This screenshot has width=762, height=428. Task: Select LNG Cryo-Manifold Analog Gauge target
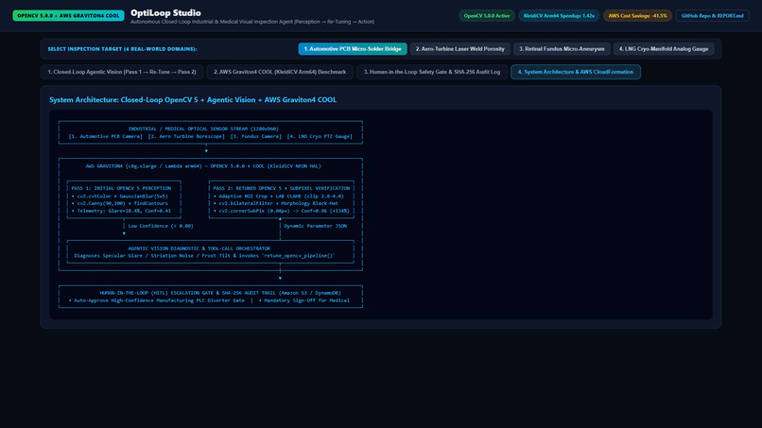click(664, 49)
